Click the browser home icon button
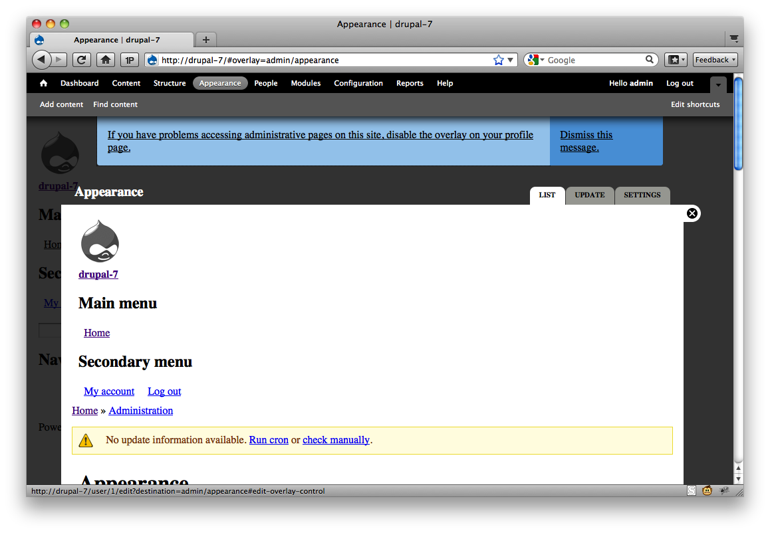Viewport: 770px width, 533px height. [106, 60]
